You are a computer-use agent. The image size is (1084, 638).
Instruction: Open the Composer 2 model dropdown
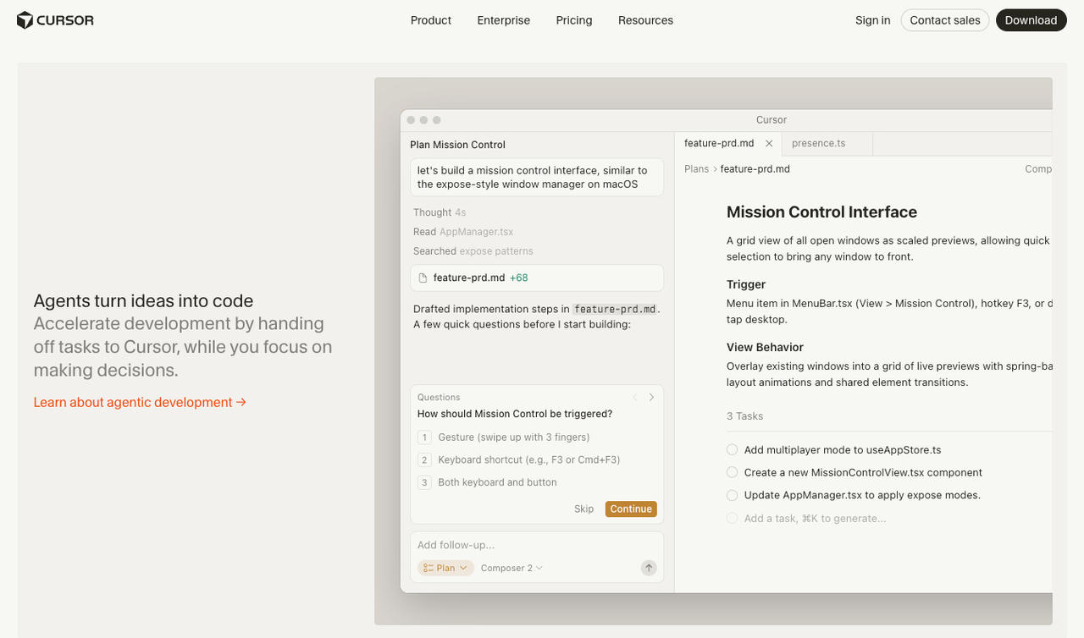click(512, 568)
